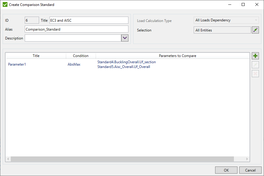Click the green checkmark icon in the title bar
264x176 pixels.
pyautogui.click(x=4, y=4)
